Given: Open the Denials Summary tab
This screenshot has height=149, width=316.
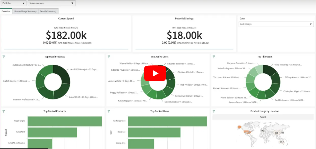Looking at the screenshot, I should pos(48,11).
